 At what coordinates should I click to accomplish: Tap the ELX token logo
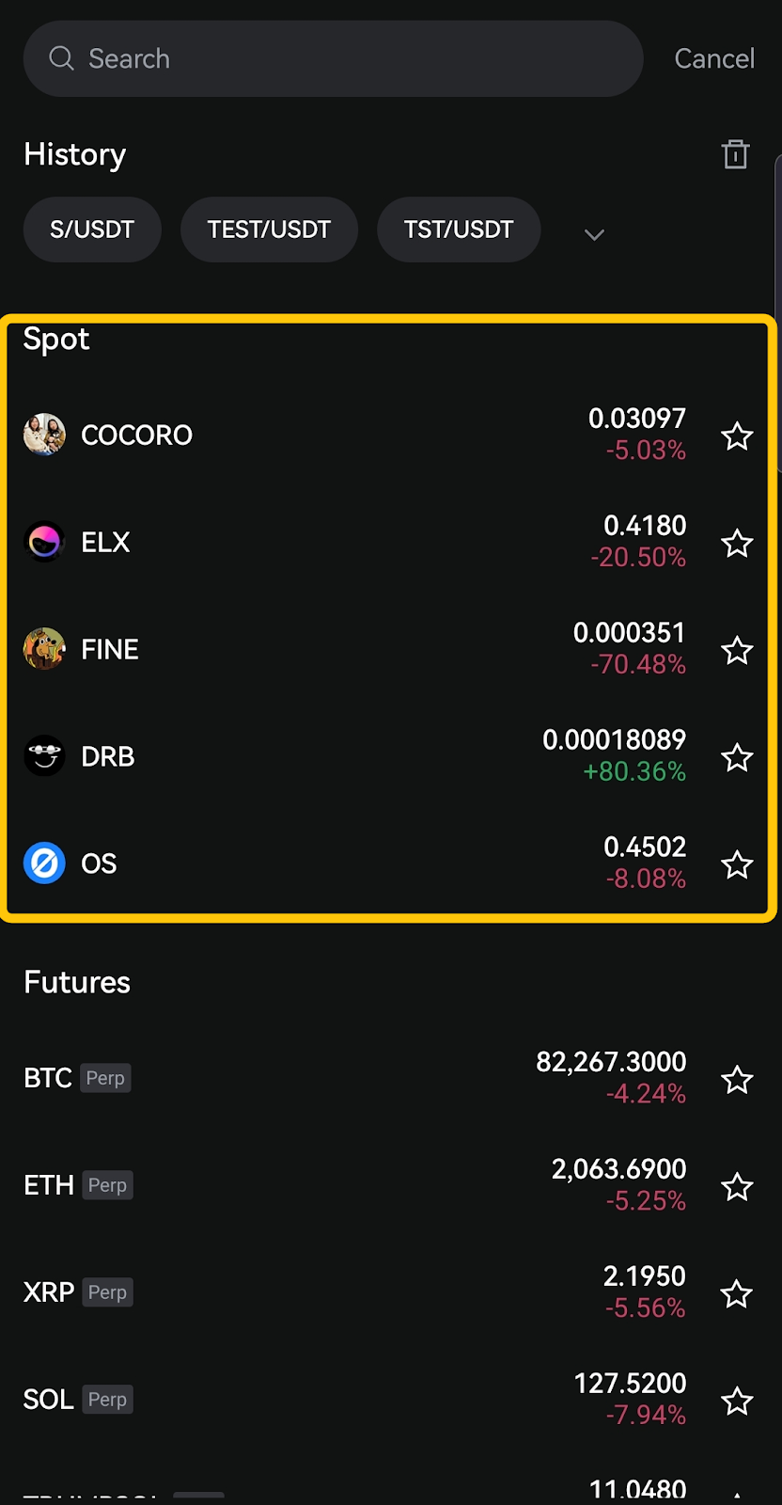pyautogui.click(x=44, y=542)
